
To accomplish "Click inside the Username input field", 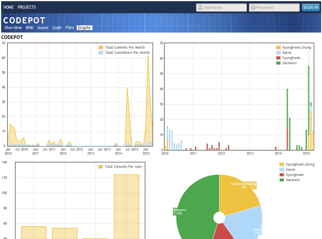I will tap(221, 7).
